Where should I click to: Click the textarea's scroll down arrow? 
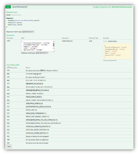[x=54, y=48]
